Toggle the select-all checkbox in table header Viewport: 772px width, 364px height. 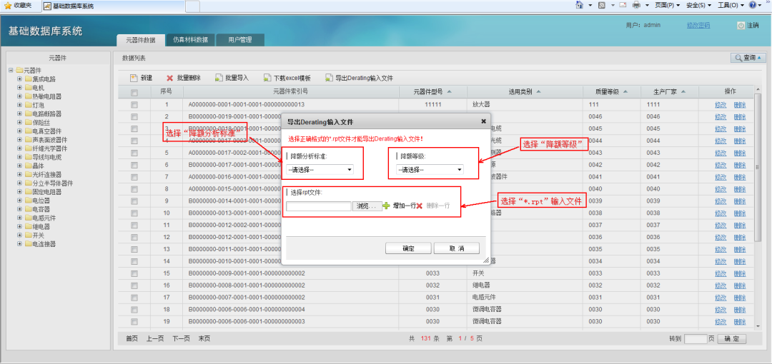coord(134,92)
